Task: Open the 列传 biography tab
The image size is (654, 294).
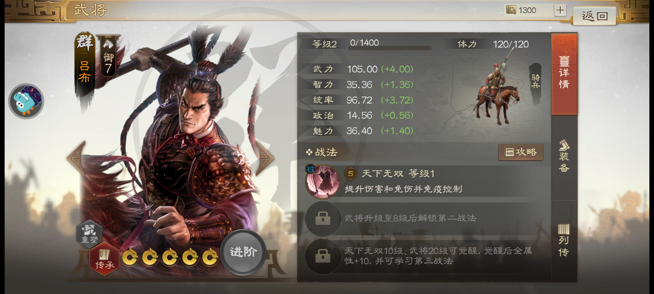Action: pyautogui.click(x=564, y=241)
